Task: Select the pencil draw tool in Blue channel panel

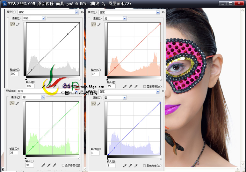Action: point(98,104)
